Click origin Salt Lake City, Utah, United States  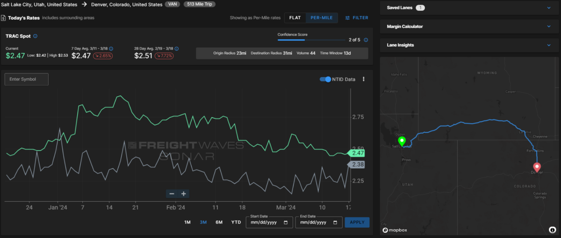click(x=39, y=4)
